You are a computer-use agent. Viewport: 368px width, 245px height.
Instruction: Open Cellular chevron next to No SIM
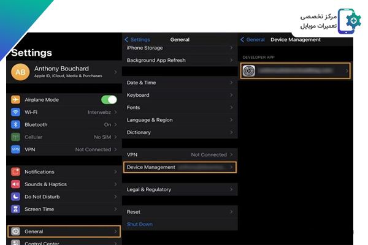click(115, 137)
